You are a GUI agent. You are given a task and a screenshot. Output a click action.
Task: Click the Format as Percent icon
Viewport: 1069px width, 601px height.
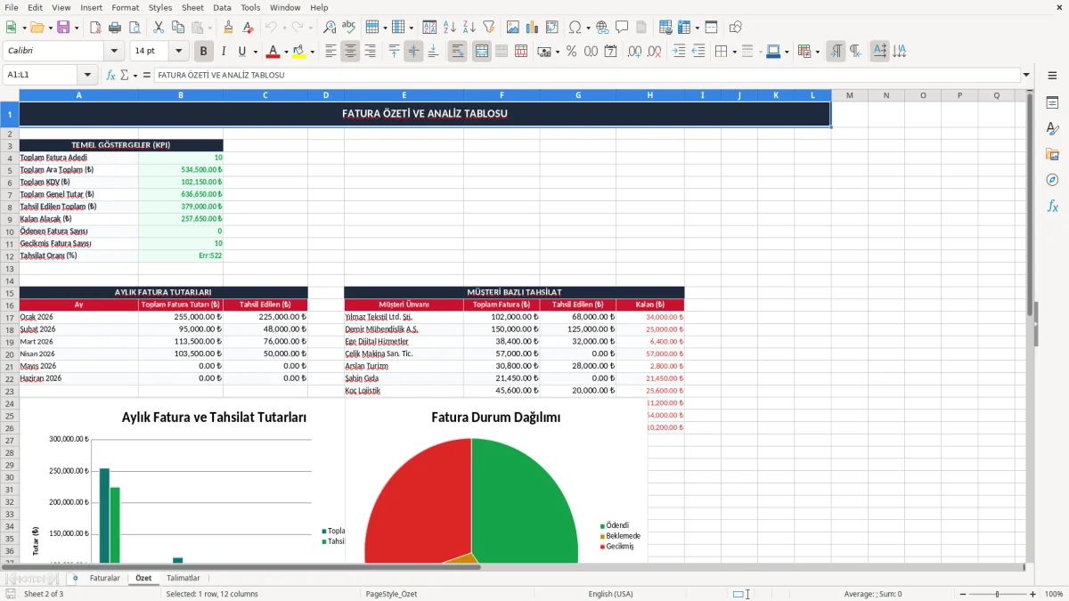pos(571,52)
